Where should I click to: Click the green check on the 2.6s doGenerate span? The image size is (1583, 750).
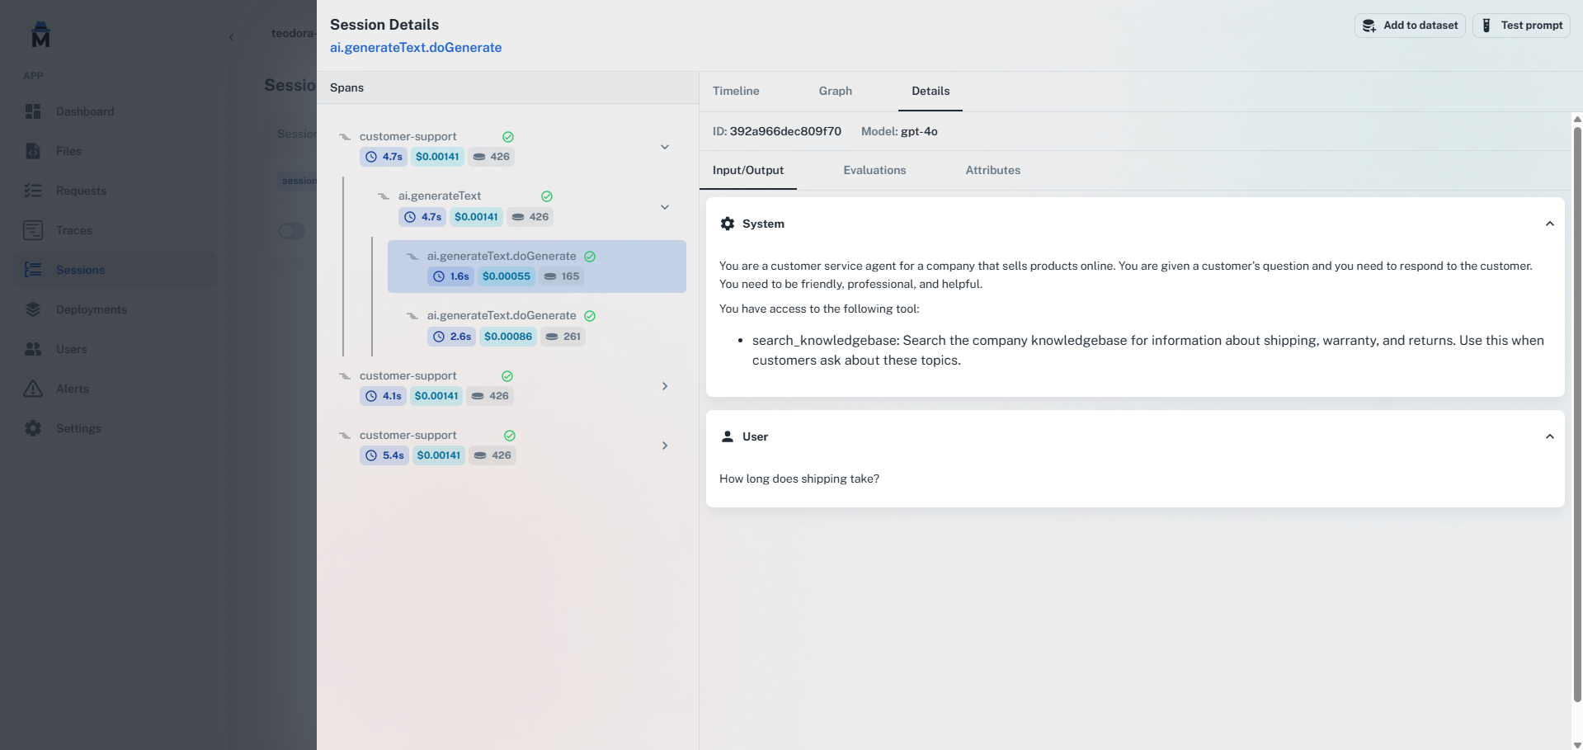pos(590,316)
